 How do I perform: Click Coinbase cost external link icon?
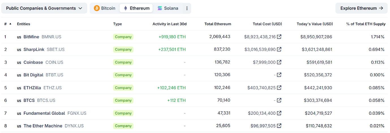click(279, 62)
